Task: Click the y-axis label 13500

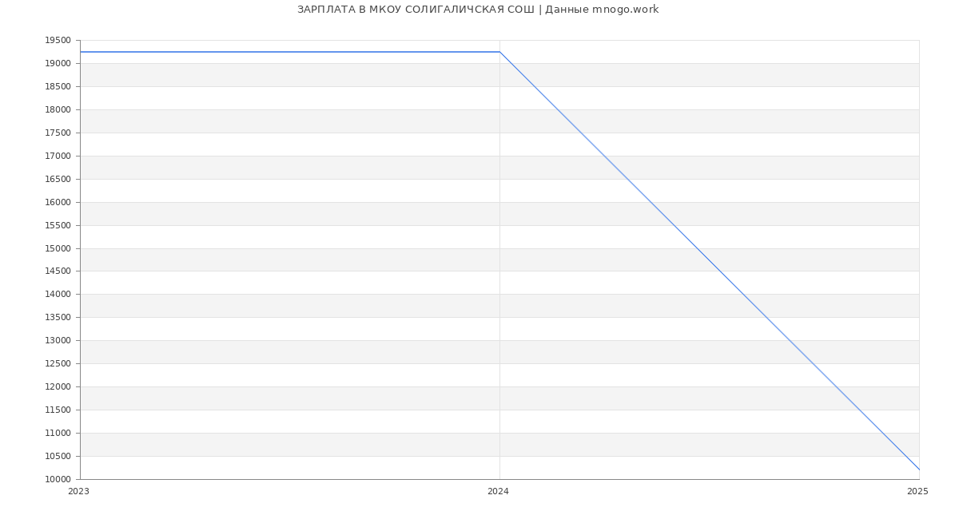Action: 58,318
